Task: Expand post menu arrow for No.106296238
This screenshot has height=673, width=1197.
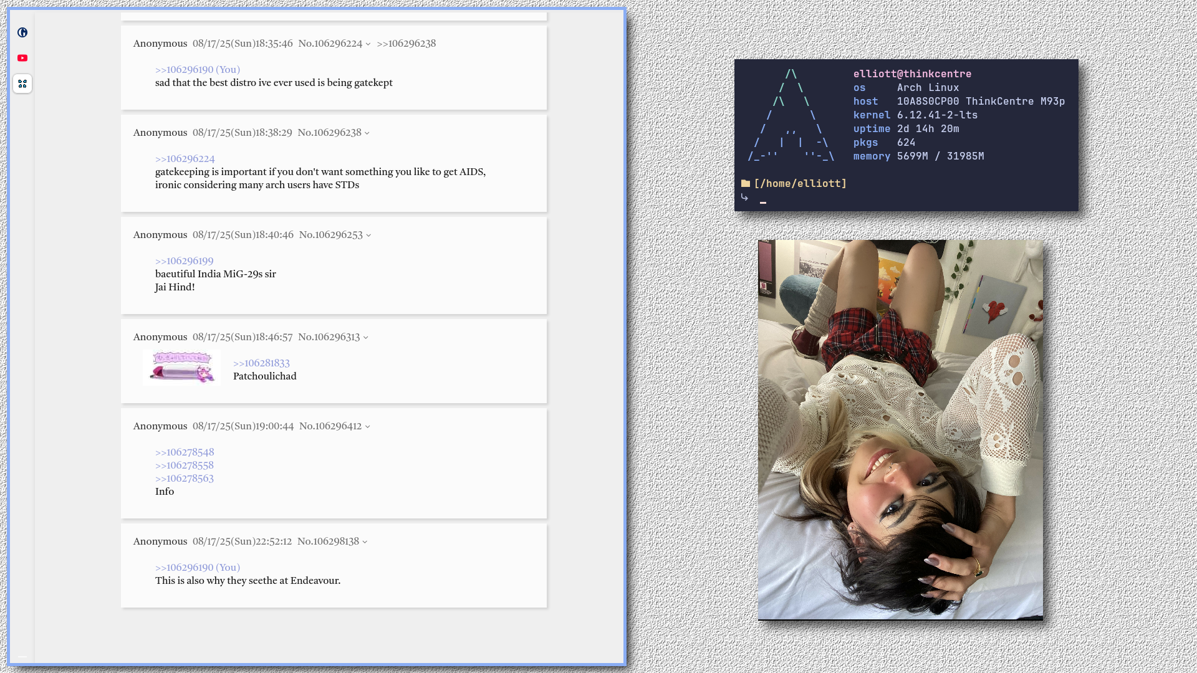Action: pyautogui.click(x=367, y=133)
